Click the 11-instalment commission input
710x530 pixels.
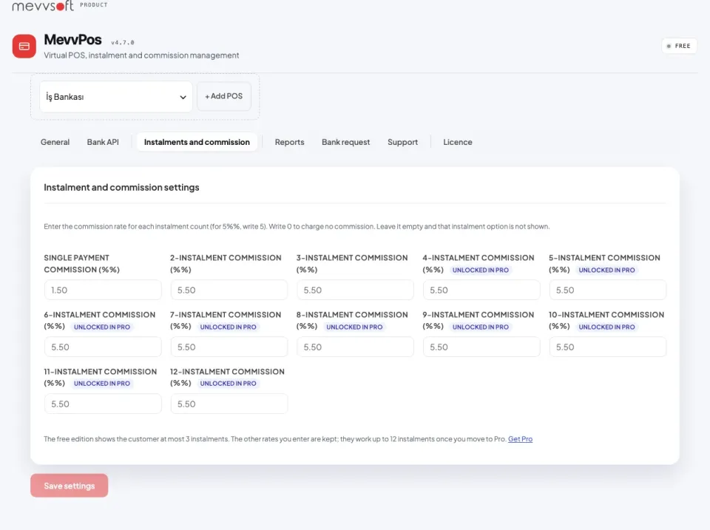[103, 404]
